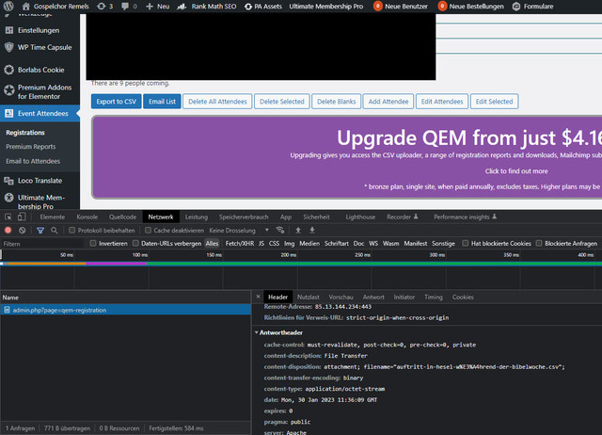Click the Export to CSV button
This screenshot has width=602, height=435.
point(117,102)
